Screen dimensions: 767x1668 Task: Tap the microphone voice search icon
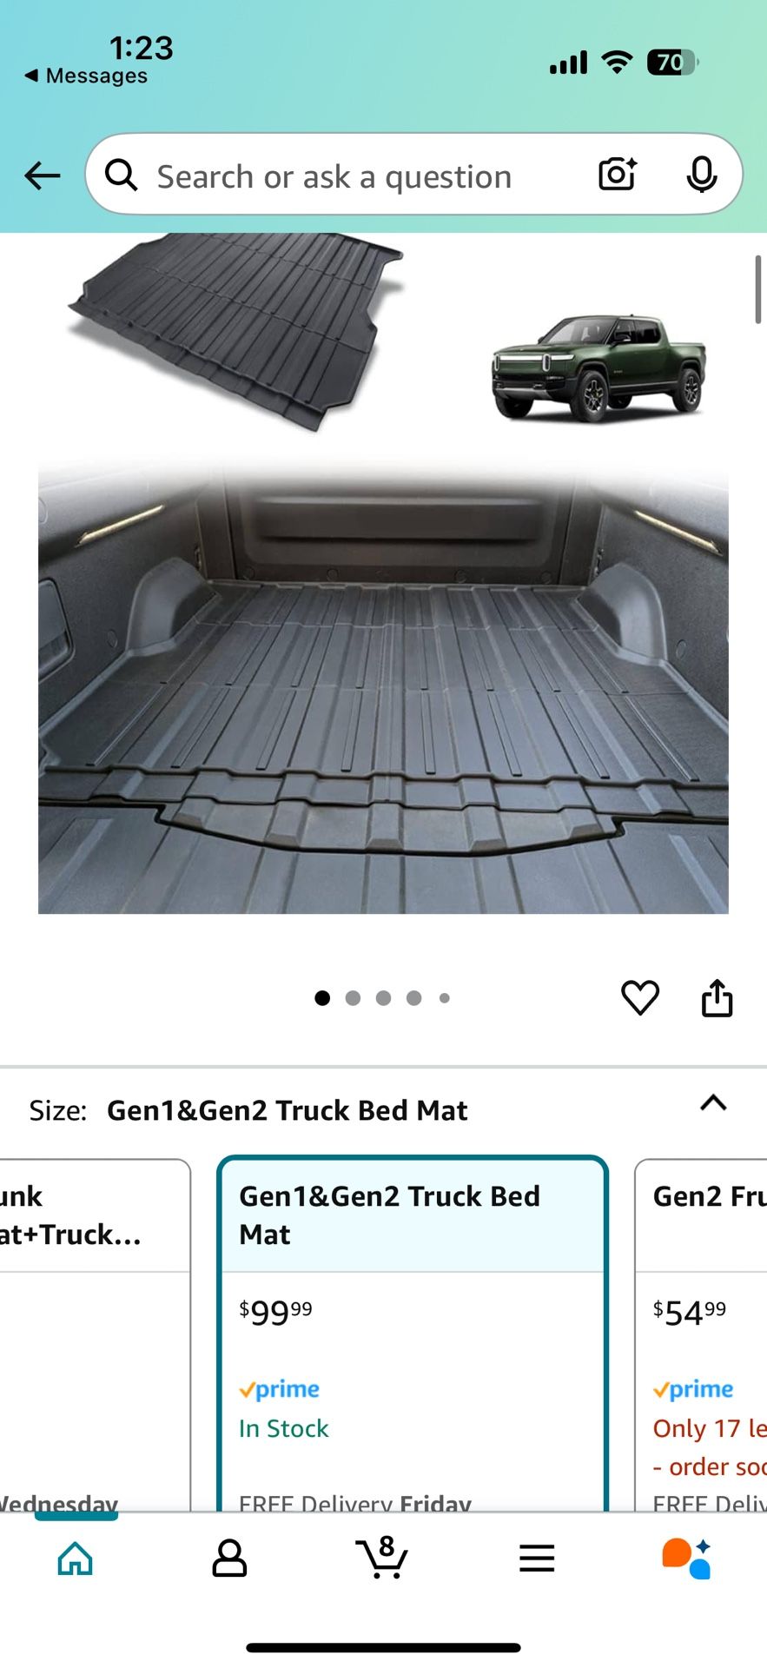pyautogui.click(x=701, y=175)
